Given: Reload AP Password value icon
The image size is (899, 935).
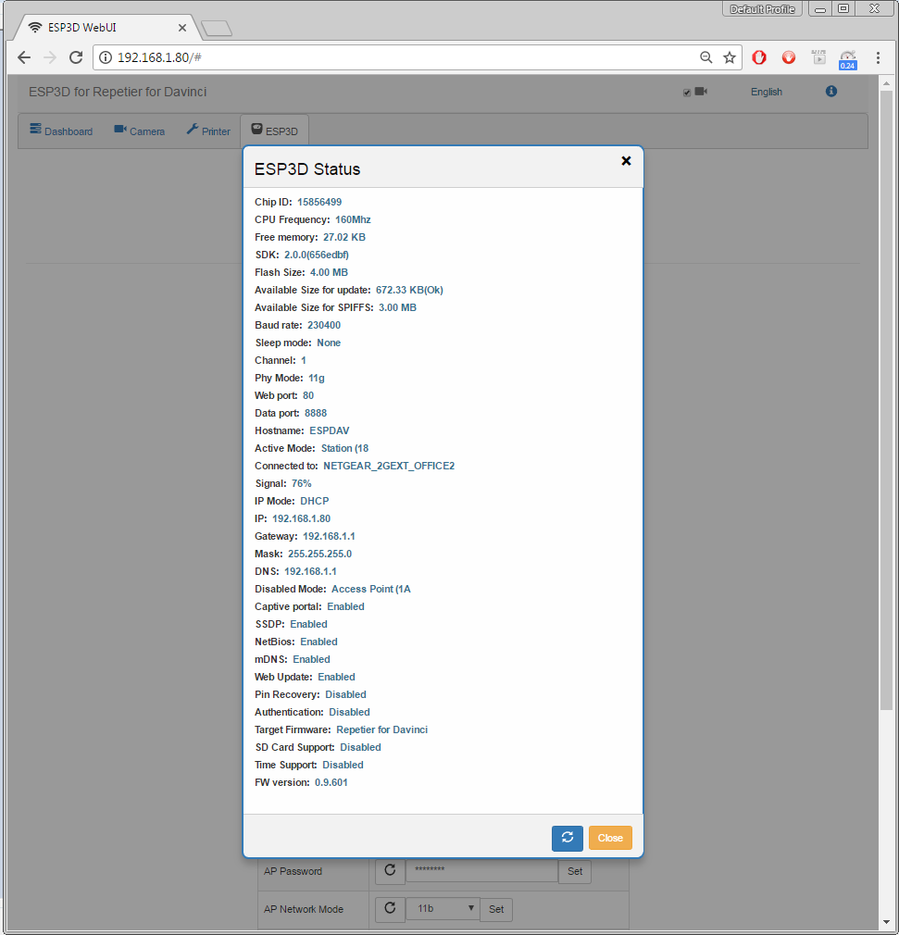Looking at the screenshot, I should 390,871.
